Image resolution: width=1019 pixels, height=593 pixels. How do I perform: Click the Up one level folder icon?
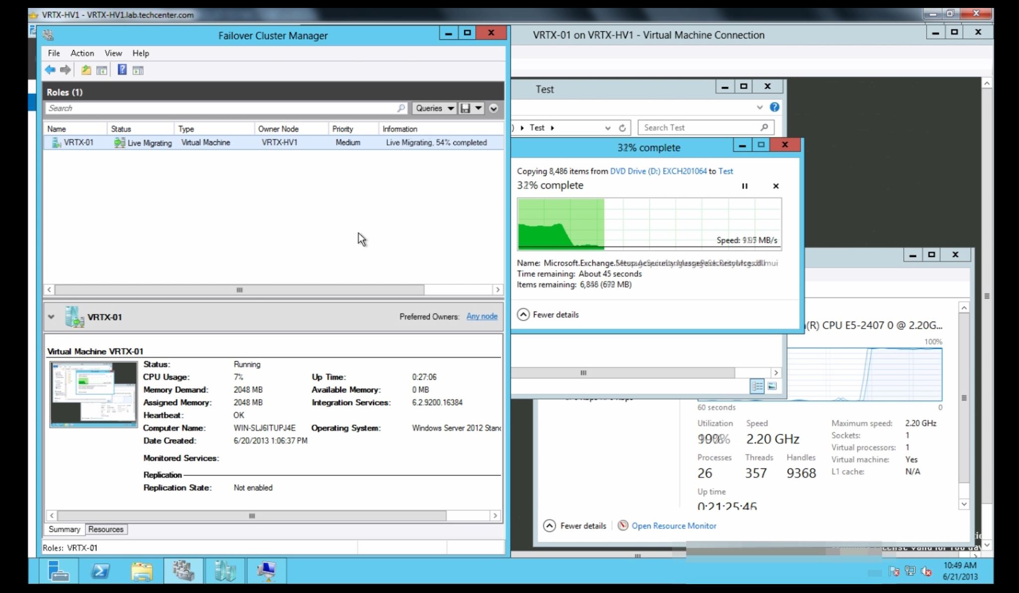[x=86, y=70]
